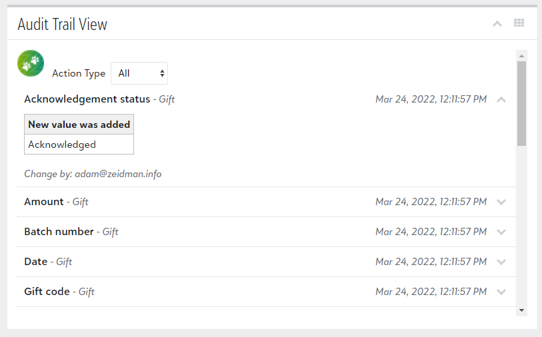Click the green paw print logo icon
The width and height of the screenshot is (542, 337).
pos(31,63)
